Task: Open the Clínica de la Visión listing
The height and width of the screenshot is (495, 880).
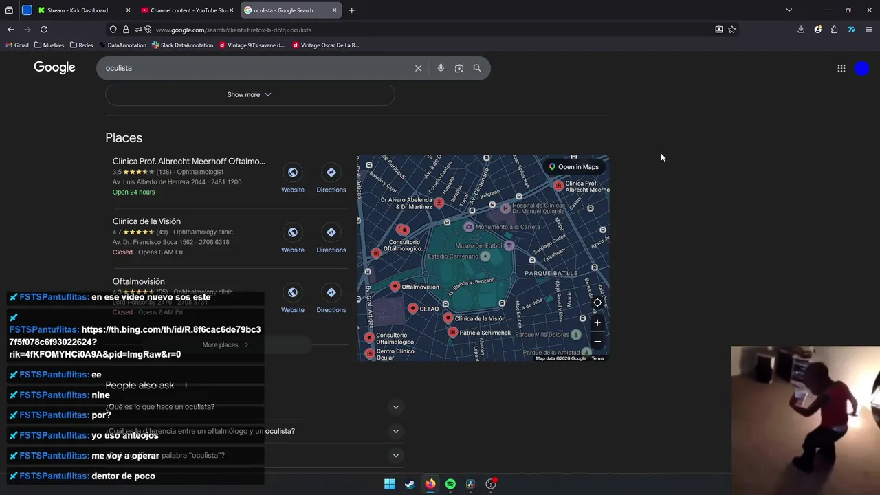Action: pos(146,221)
